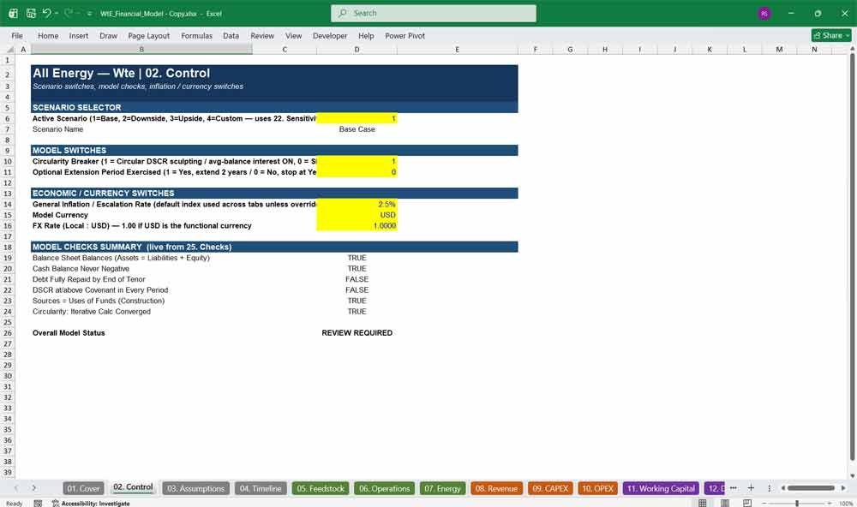Open the Review ribbon tab
Viewport: 857px width, 507px height.
click(x=262, y=35)
